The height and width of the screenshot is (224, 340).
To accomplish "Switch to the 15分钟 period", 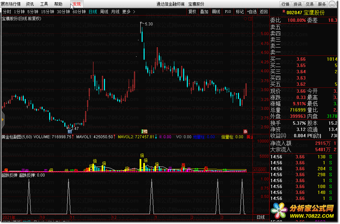I will pyautogui.click(x=48, y=12).
